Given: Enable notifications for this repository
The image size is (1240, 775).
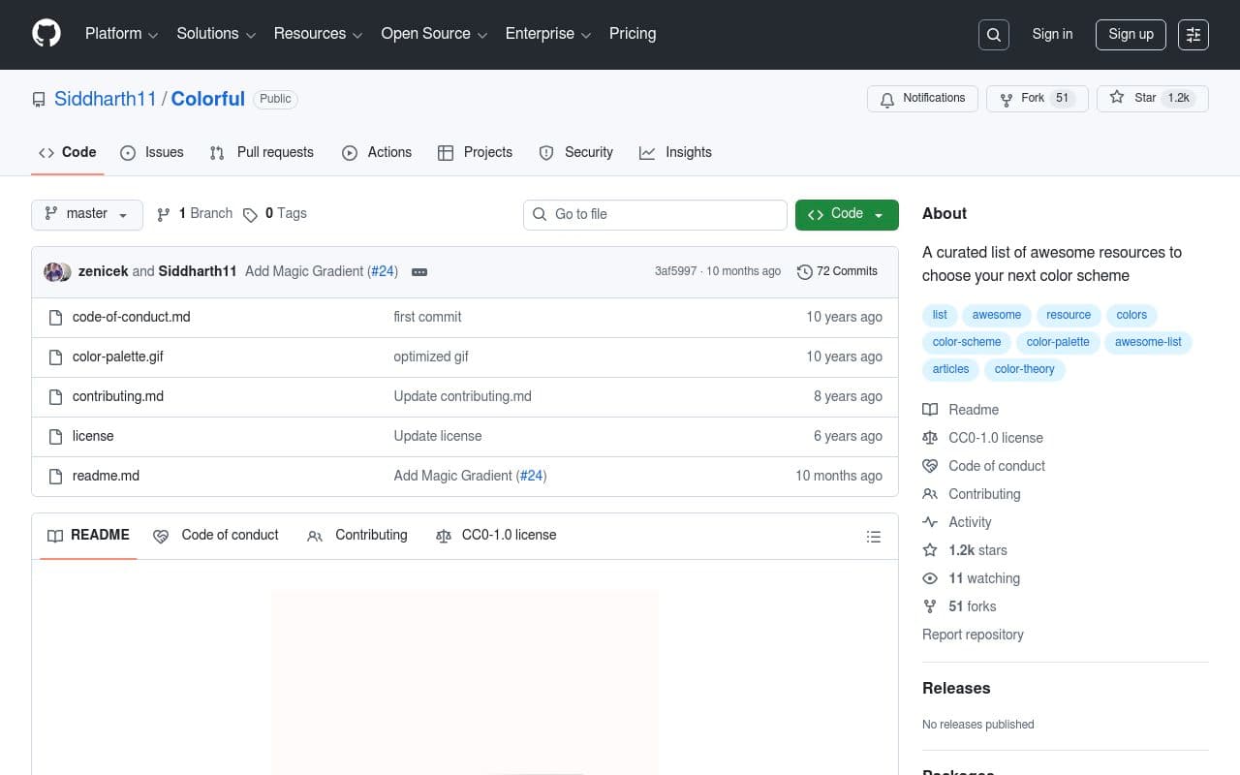Looking at the screenshot, I should tap(921, 98).
